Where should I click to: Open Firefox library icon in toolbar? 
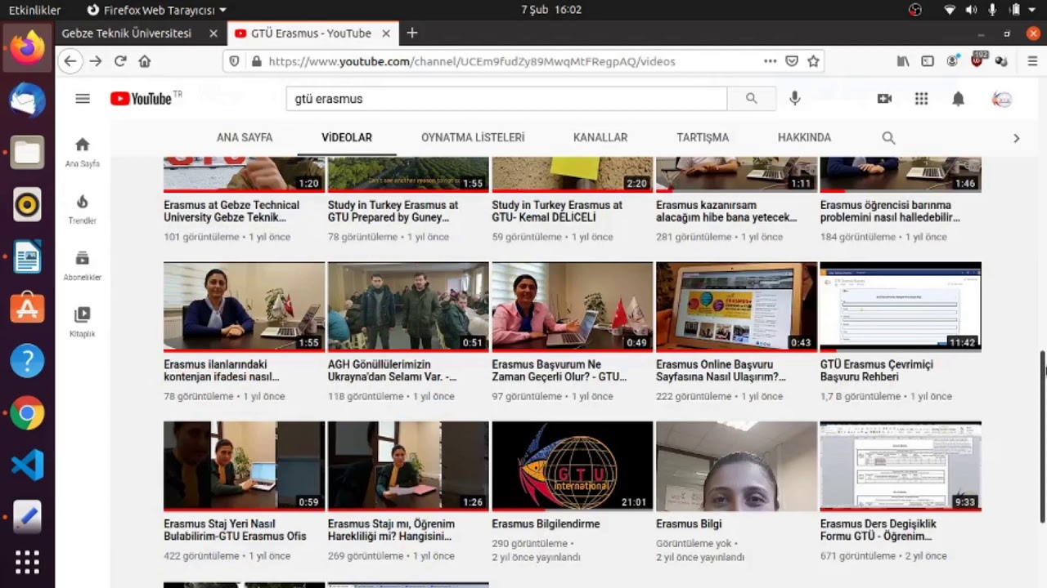903,61
